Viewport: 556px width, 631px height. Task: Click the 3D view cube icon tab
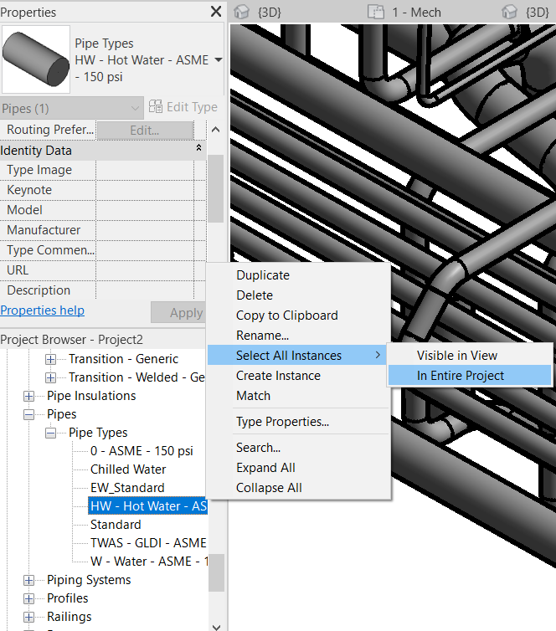click(243, 12)
